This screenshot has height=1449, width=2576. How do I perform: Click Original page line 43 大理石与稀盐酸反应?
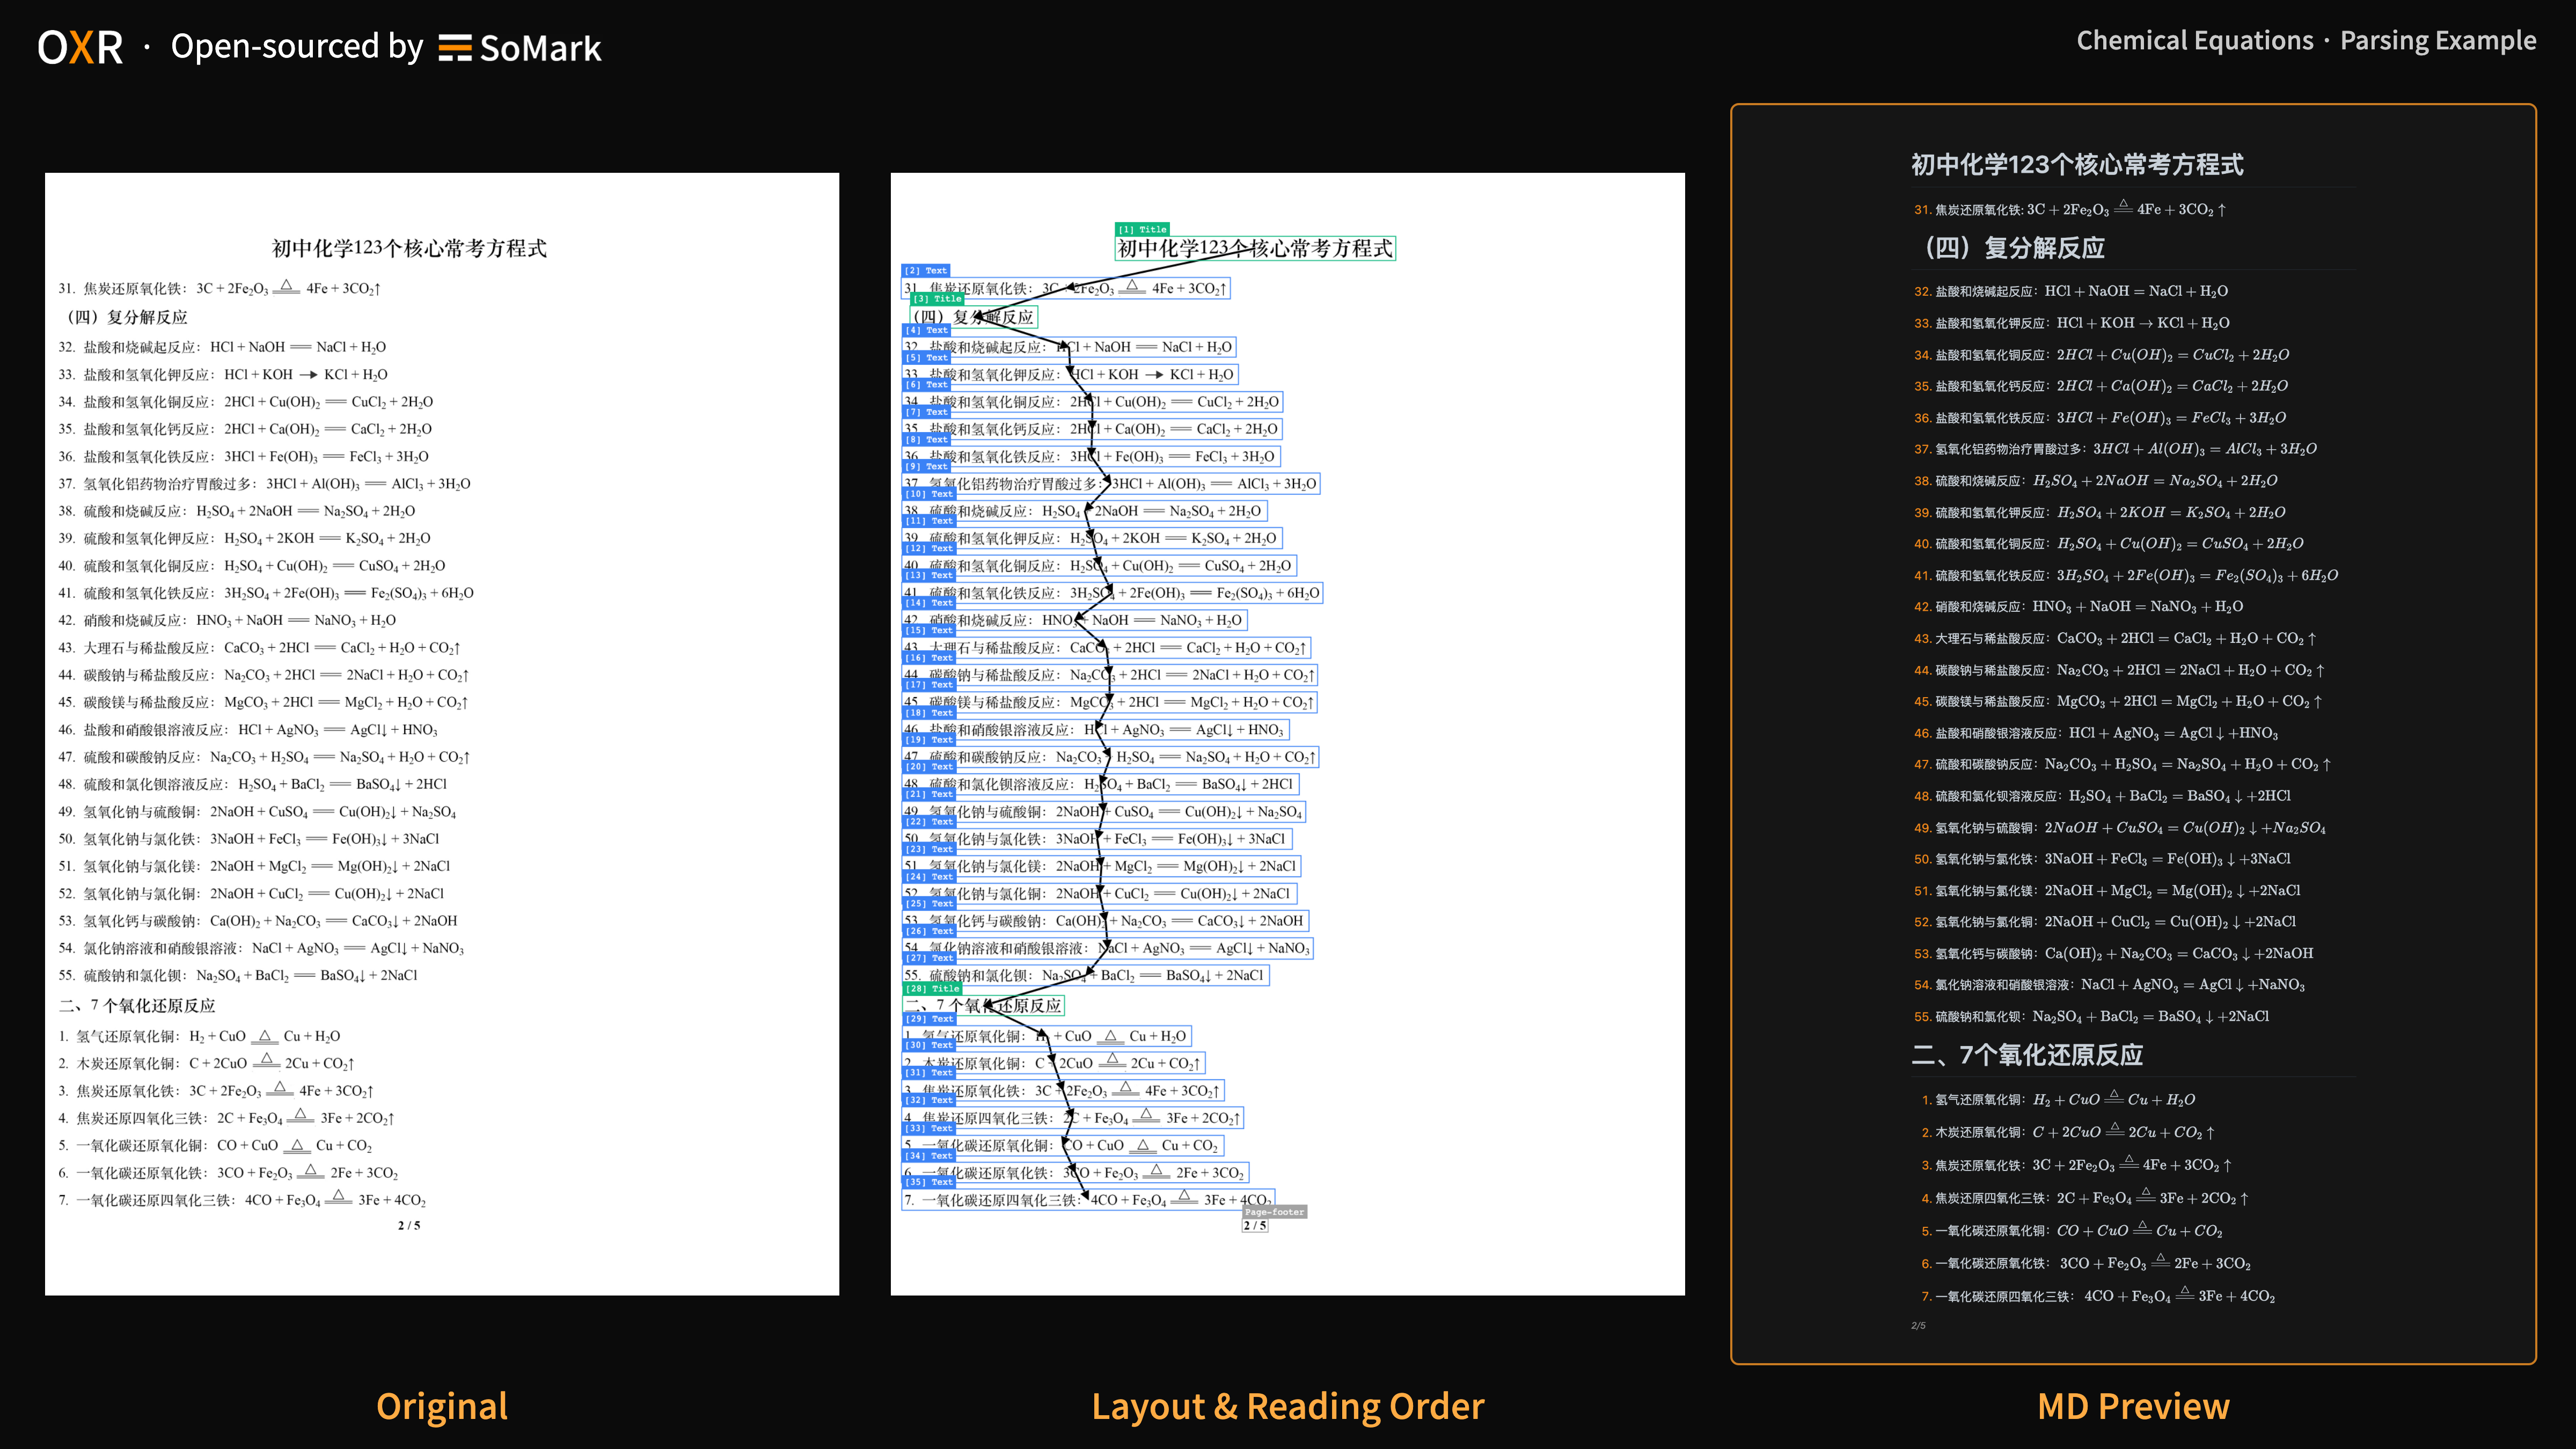(259, 648)
